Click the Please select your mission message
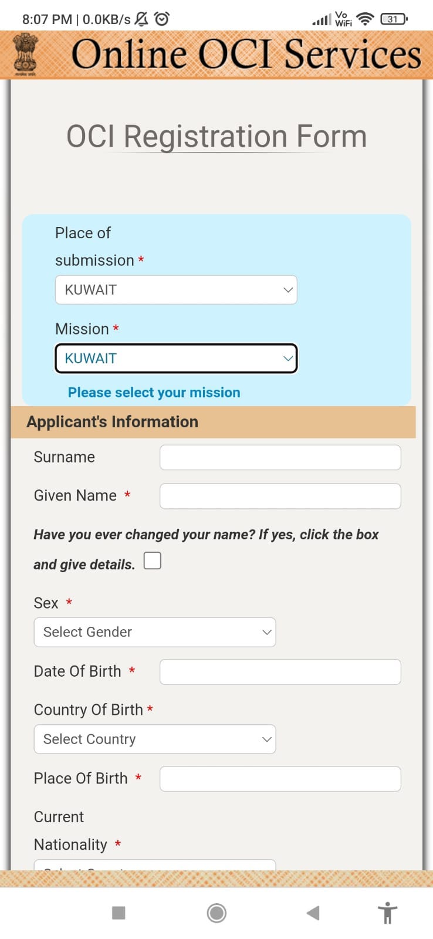Image resolution: width=433 pixels, height=939 pixels. 153,392
